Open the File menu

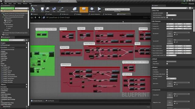pos(2,4)
